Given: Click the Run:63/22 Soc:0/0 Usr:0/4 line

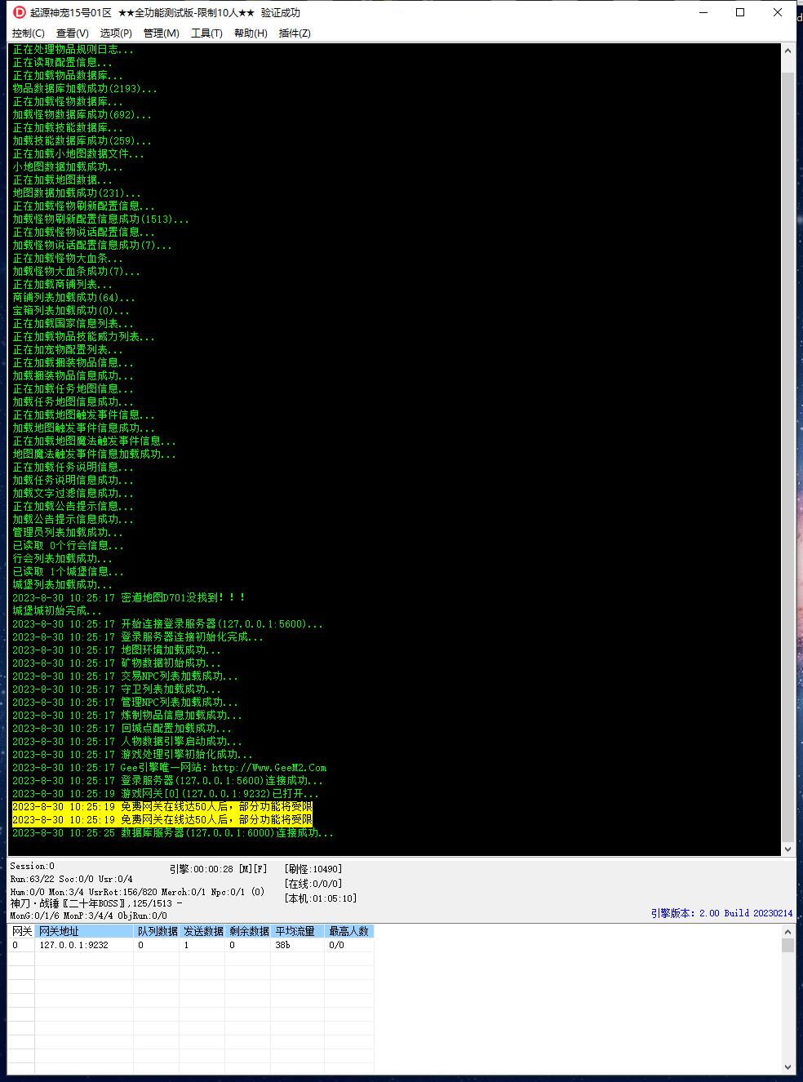Looking at the screenshot, I should point(71,879).
